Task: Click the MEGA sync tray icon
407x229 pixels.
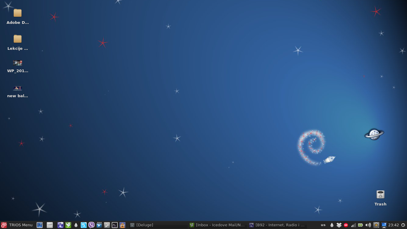Action: pos(346,225)
